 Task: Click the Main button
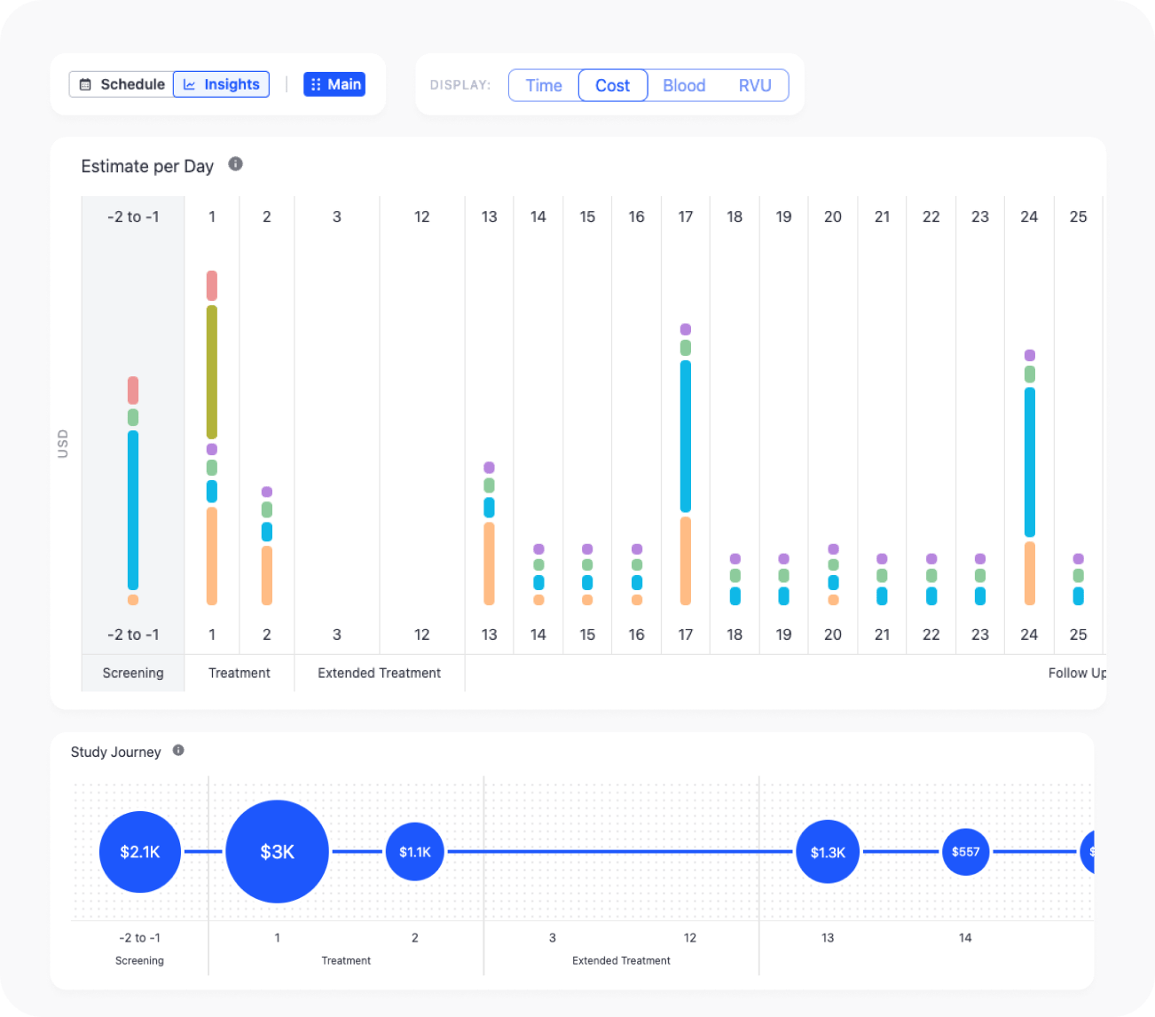point(334,84)
